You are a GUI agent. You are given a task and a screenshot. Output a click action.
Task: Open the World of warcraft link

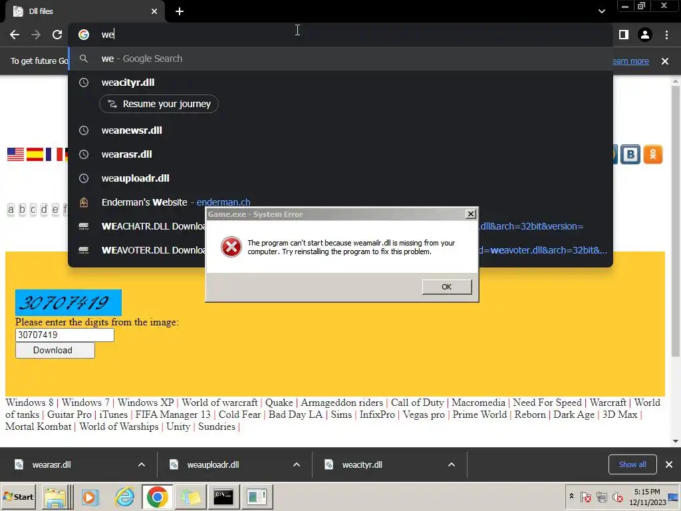click(x=219, y=403)
